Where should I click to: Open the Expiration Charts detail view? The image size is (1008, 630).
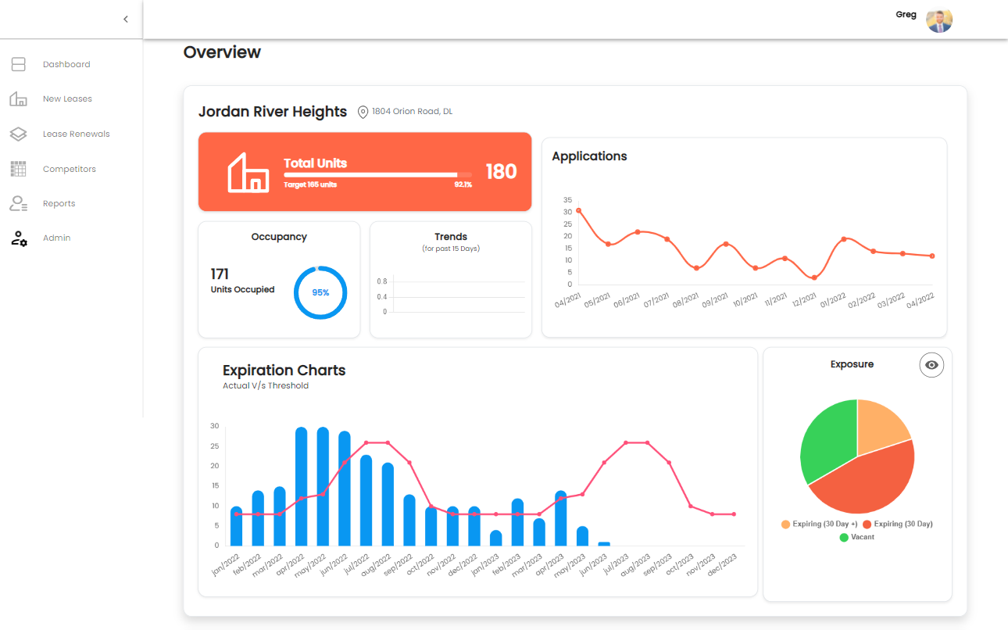(x=284, y=370)
